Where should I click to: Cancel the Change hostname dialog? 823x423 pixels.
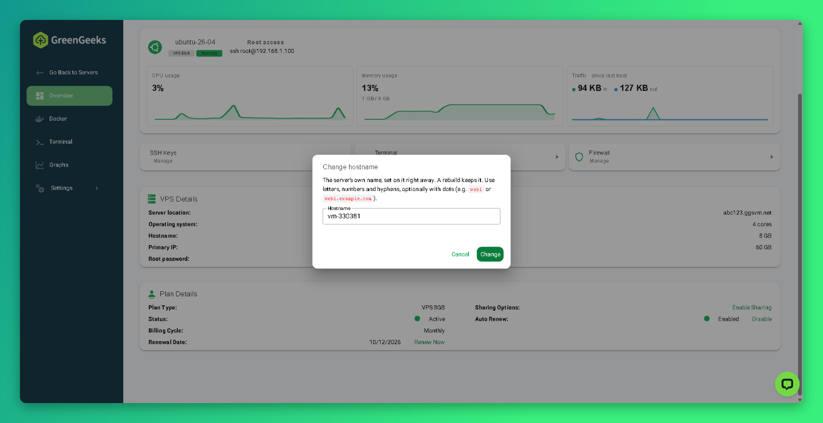(460, 254)
